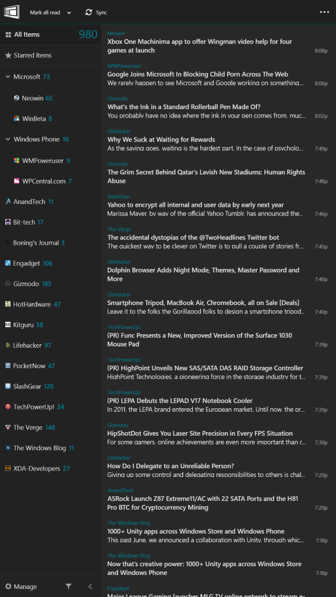Open the three-dots more options menu
The height and width of the screenshot is (597, 336).
324,12
